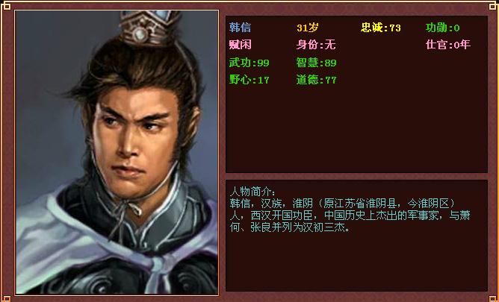499x302 pixels.
Task: Select the 智慧:89 wisdom stat
Action: click(x=316, y=62)
